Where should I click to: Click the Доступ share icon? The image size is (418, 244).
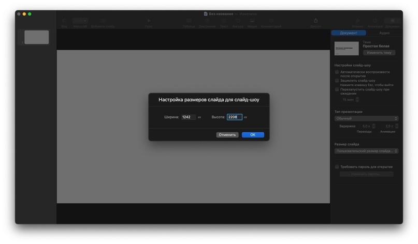[315, 21]
